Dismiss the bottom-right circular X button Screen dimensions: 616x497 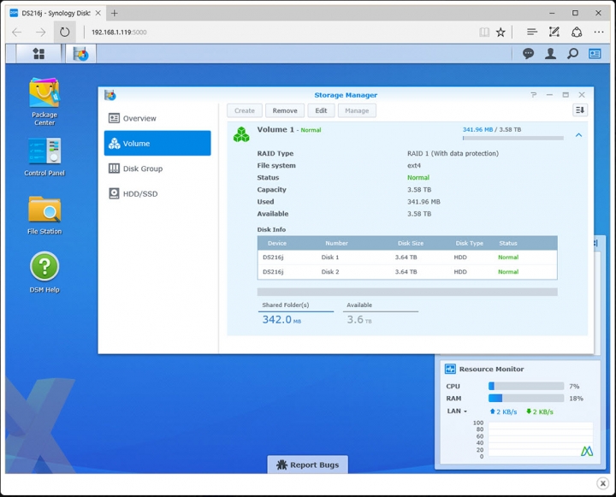[602, 483]
